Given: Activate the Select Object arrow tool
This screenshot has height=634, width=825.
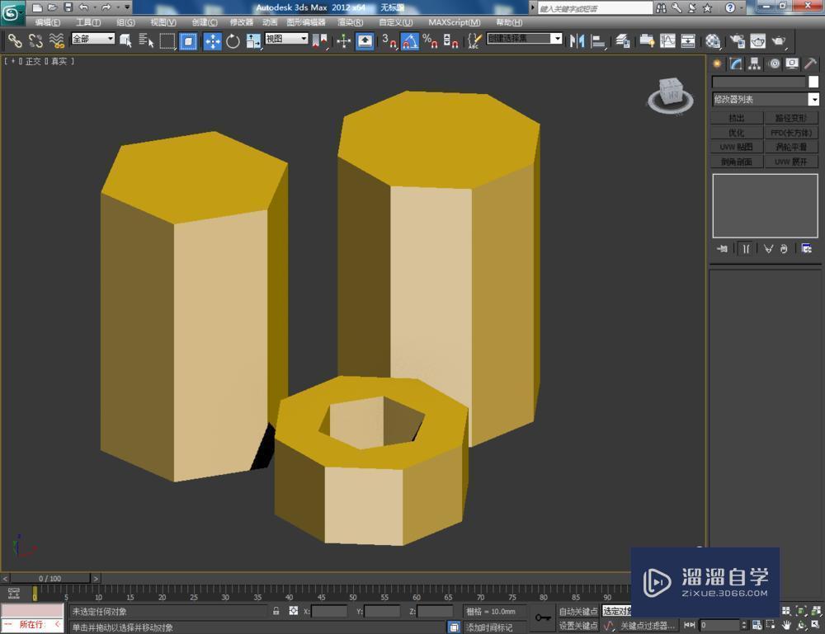Looking at the screenshot, I should [125, 40].
